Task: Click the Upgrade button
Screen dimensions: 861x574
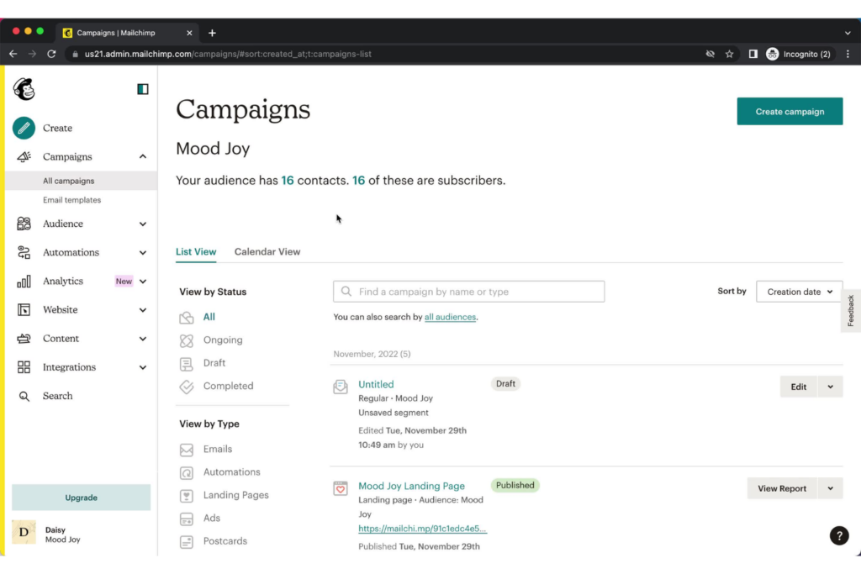Action: coord(82,498)
